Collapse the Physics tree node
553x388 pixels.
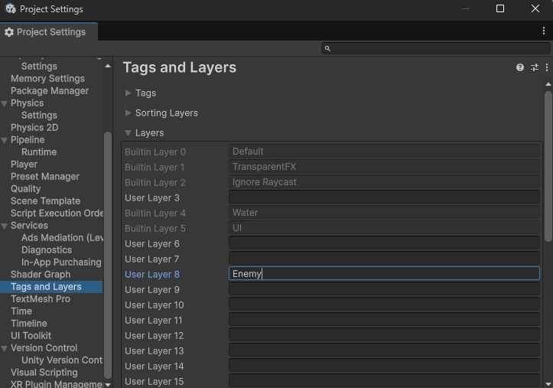click(x=5, y=104)
